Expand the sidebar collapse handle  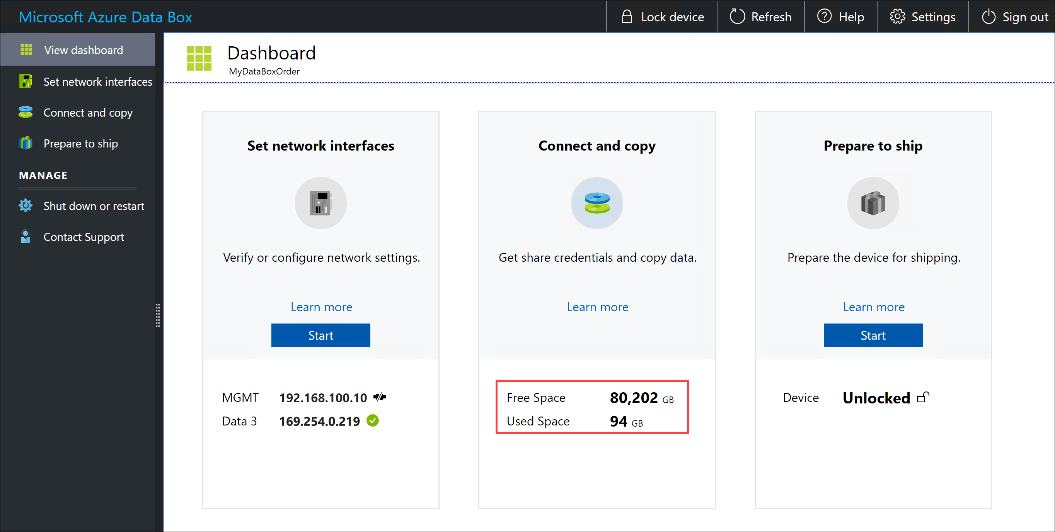[158, 313]
